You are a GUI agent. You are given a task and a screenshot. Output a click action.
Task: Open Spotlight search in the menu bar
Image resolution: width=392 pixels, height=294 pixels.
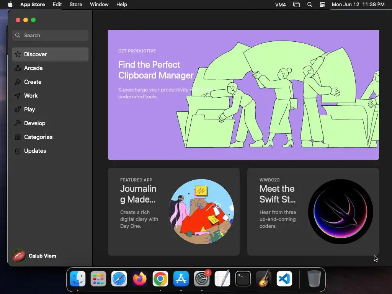click(x=309, y=5)
